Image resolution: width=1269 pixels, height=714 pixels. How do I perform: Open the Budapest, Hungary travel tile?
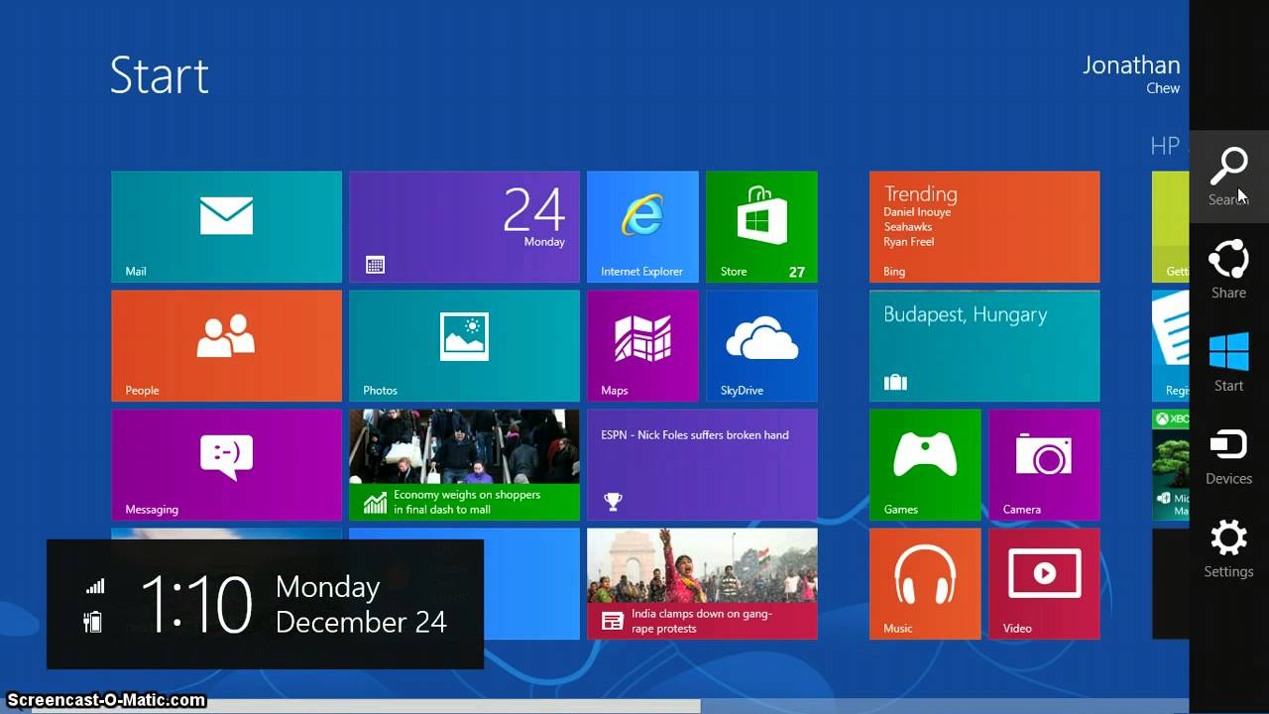point(984,346)
